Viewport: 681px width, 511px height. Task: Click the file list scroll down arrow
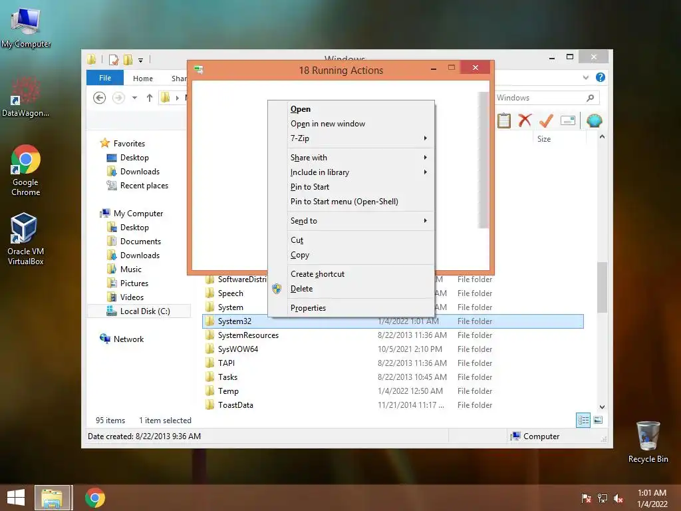pyautogui.click(x=602, y=407)
